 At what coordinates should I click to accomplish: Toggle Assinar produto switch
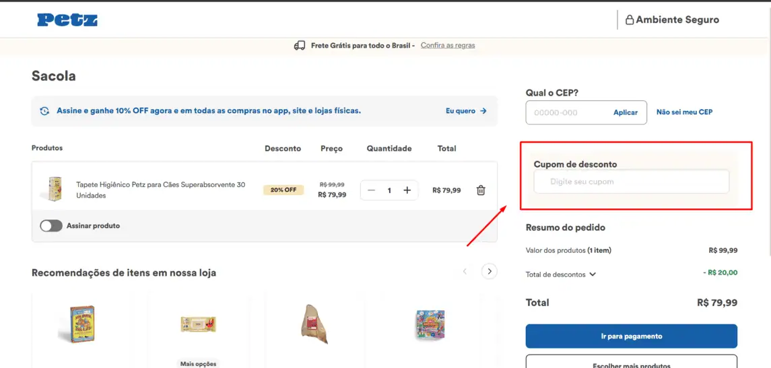(51, 226)
